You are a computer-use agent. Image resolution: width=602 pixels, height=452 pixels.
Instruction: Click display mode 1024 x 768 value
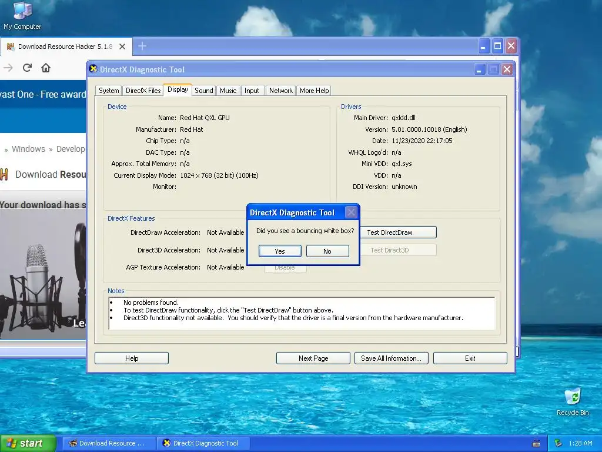click(219, 175)
